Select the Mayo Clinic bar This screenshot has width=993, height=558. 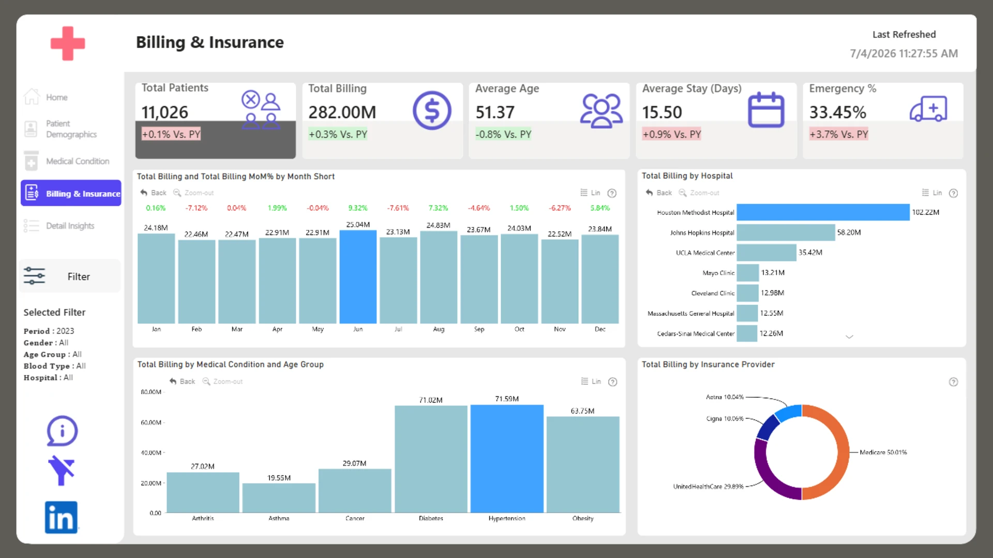click(748, 273)
